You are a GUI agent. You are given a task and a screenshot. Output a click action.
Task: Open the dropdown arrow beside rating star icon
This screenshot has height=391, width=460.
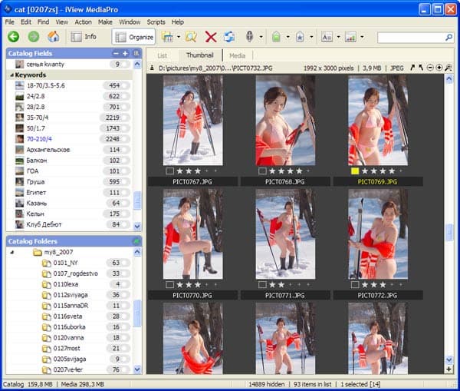pos(311,37)
